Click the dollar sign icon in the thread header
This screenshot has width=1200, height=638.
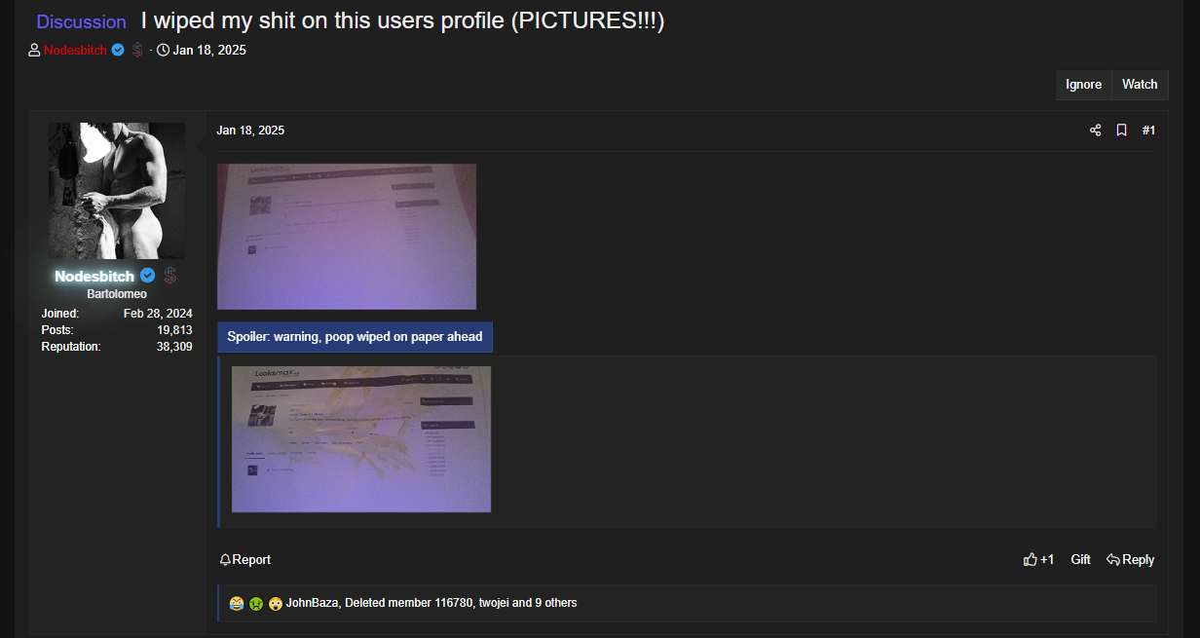click(137, 50)
